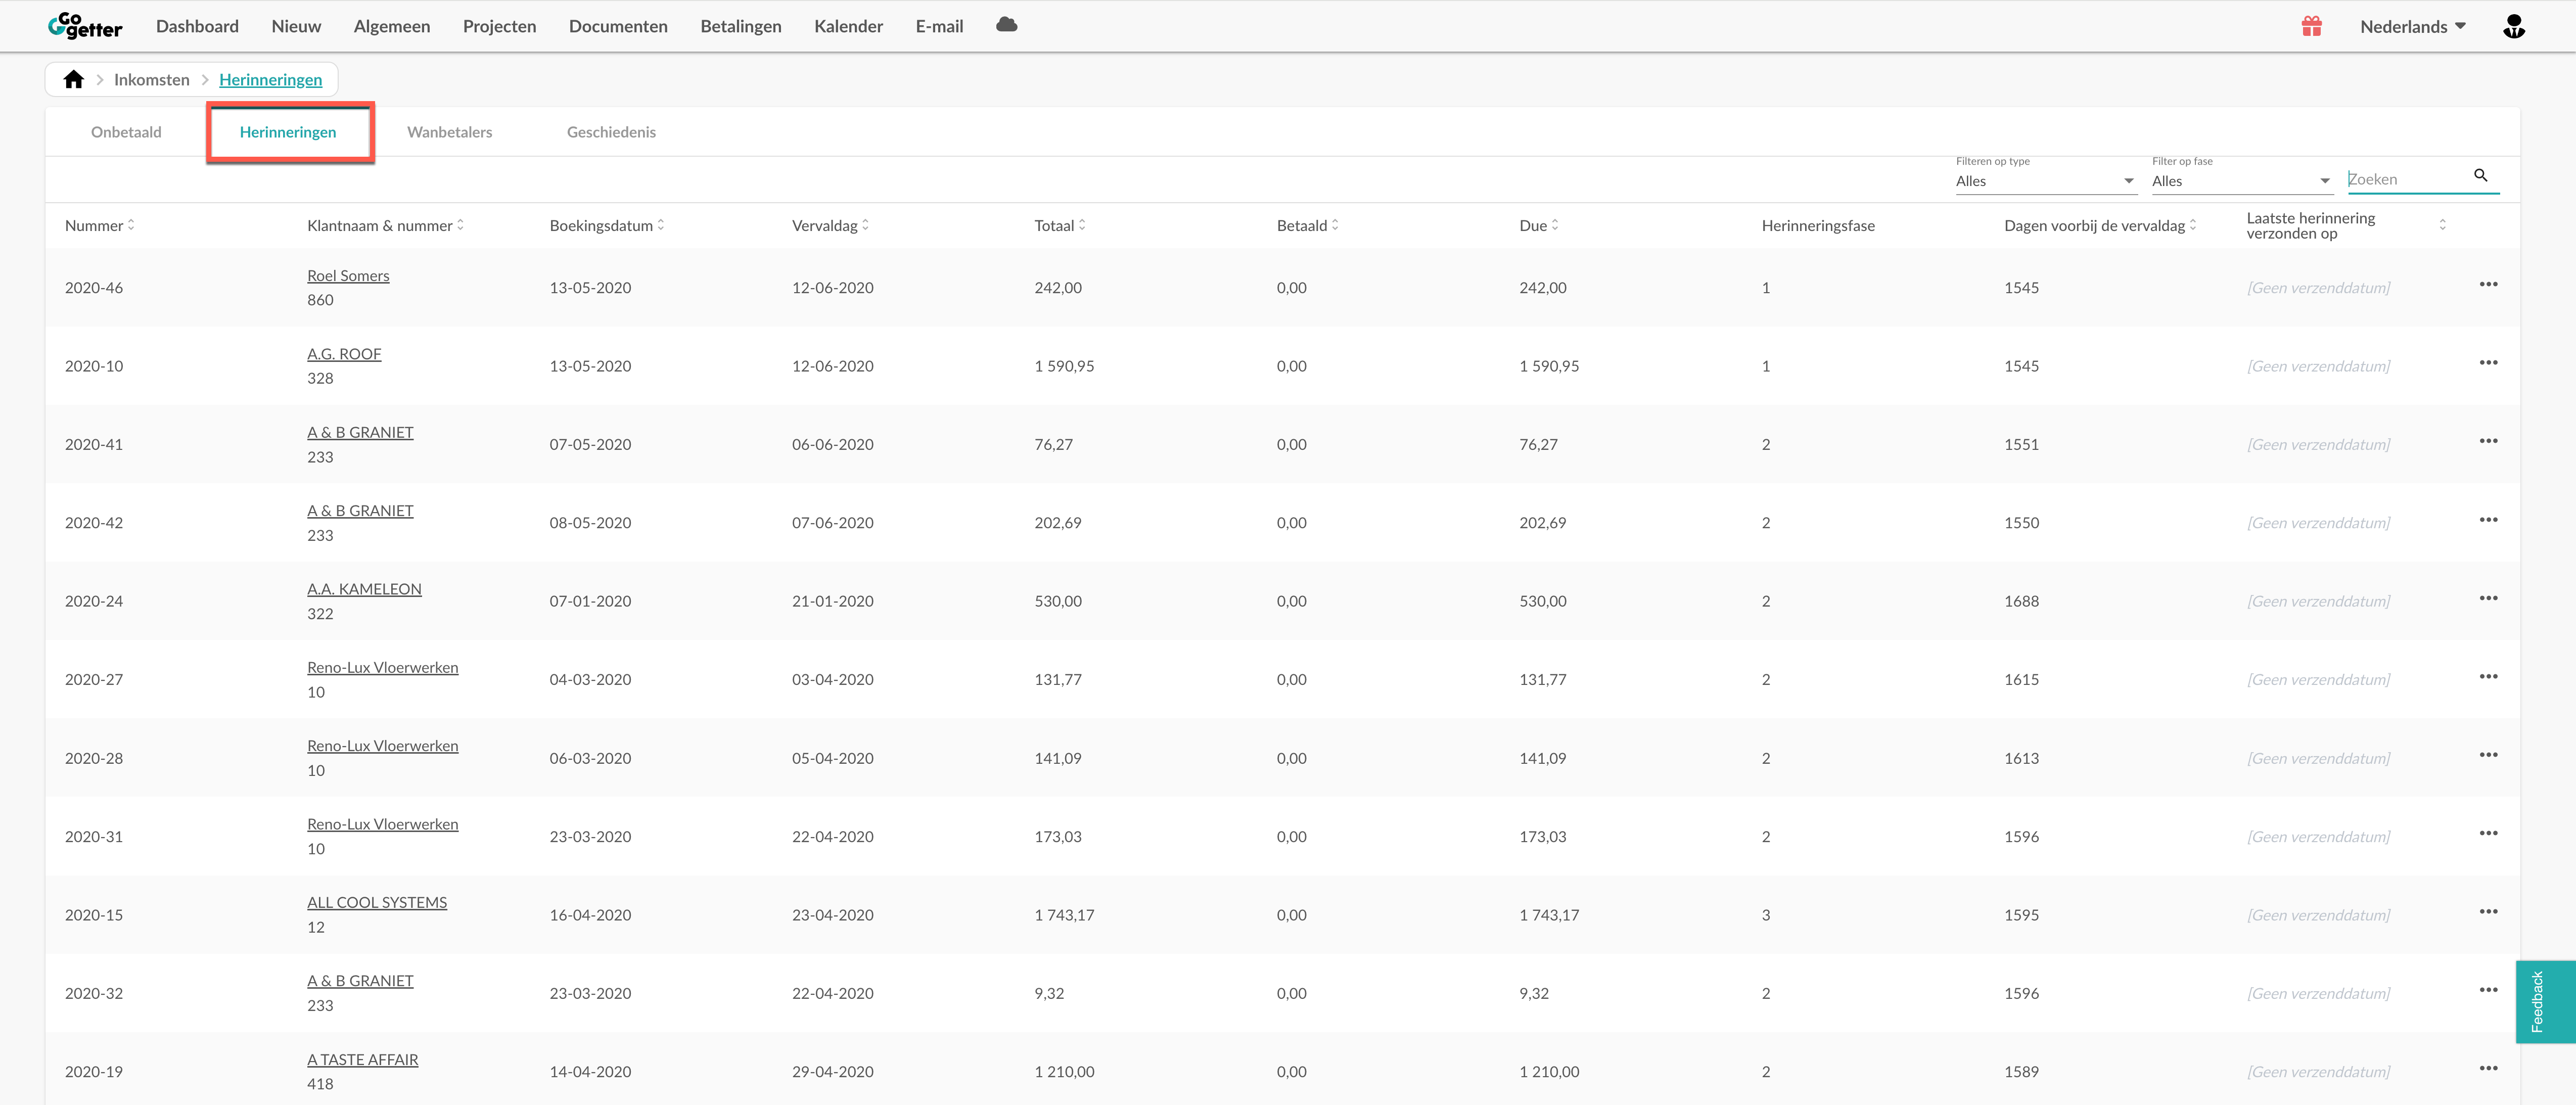Click the search magnifier icon
2576x1105 pixels.
[2480, 175]
